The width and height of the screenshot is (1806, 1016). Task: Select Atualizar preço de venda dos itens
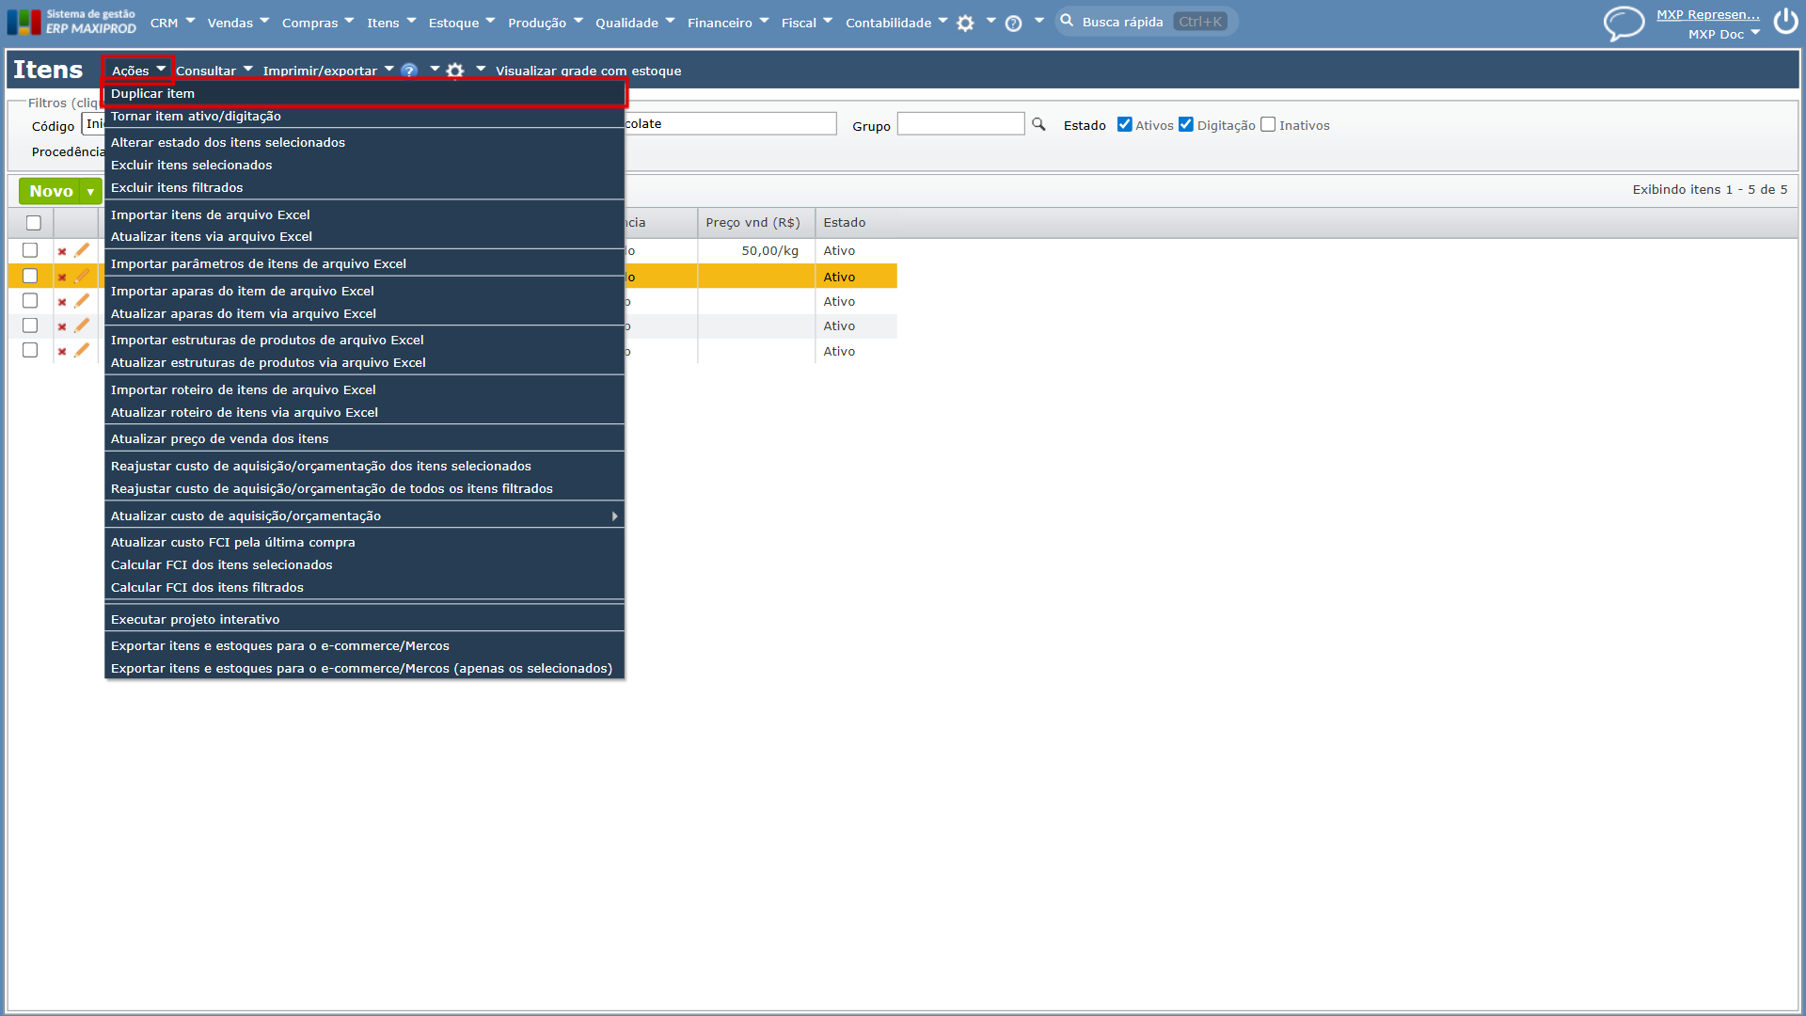(x=364, y=438)
